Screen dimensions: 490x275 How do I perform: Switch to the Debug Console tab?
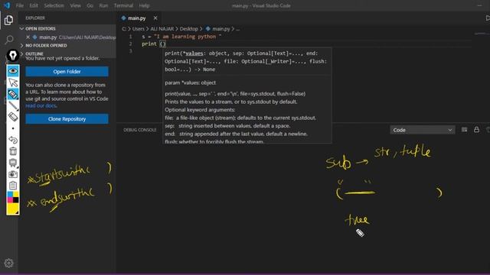[139, 130]
